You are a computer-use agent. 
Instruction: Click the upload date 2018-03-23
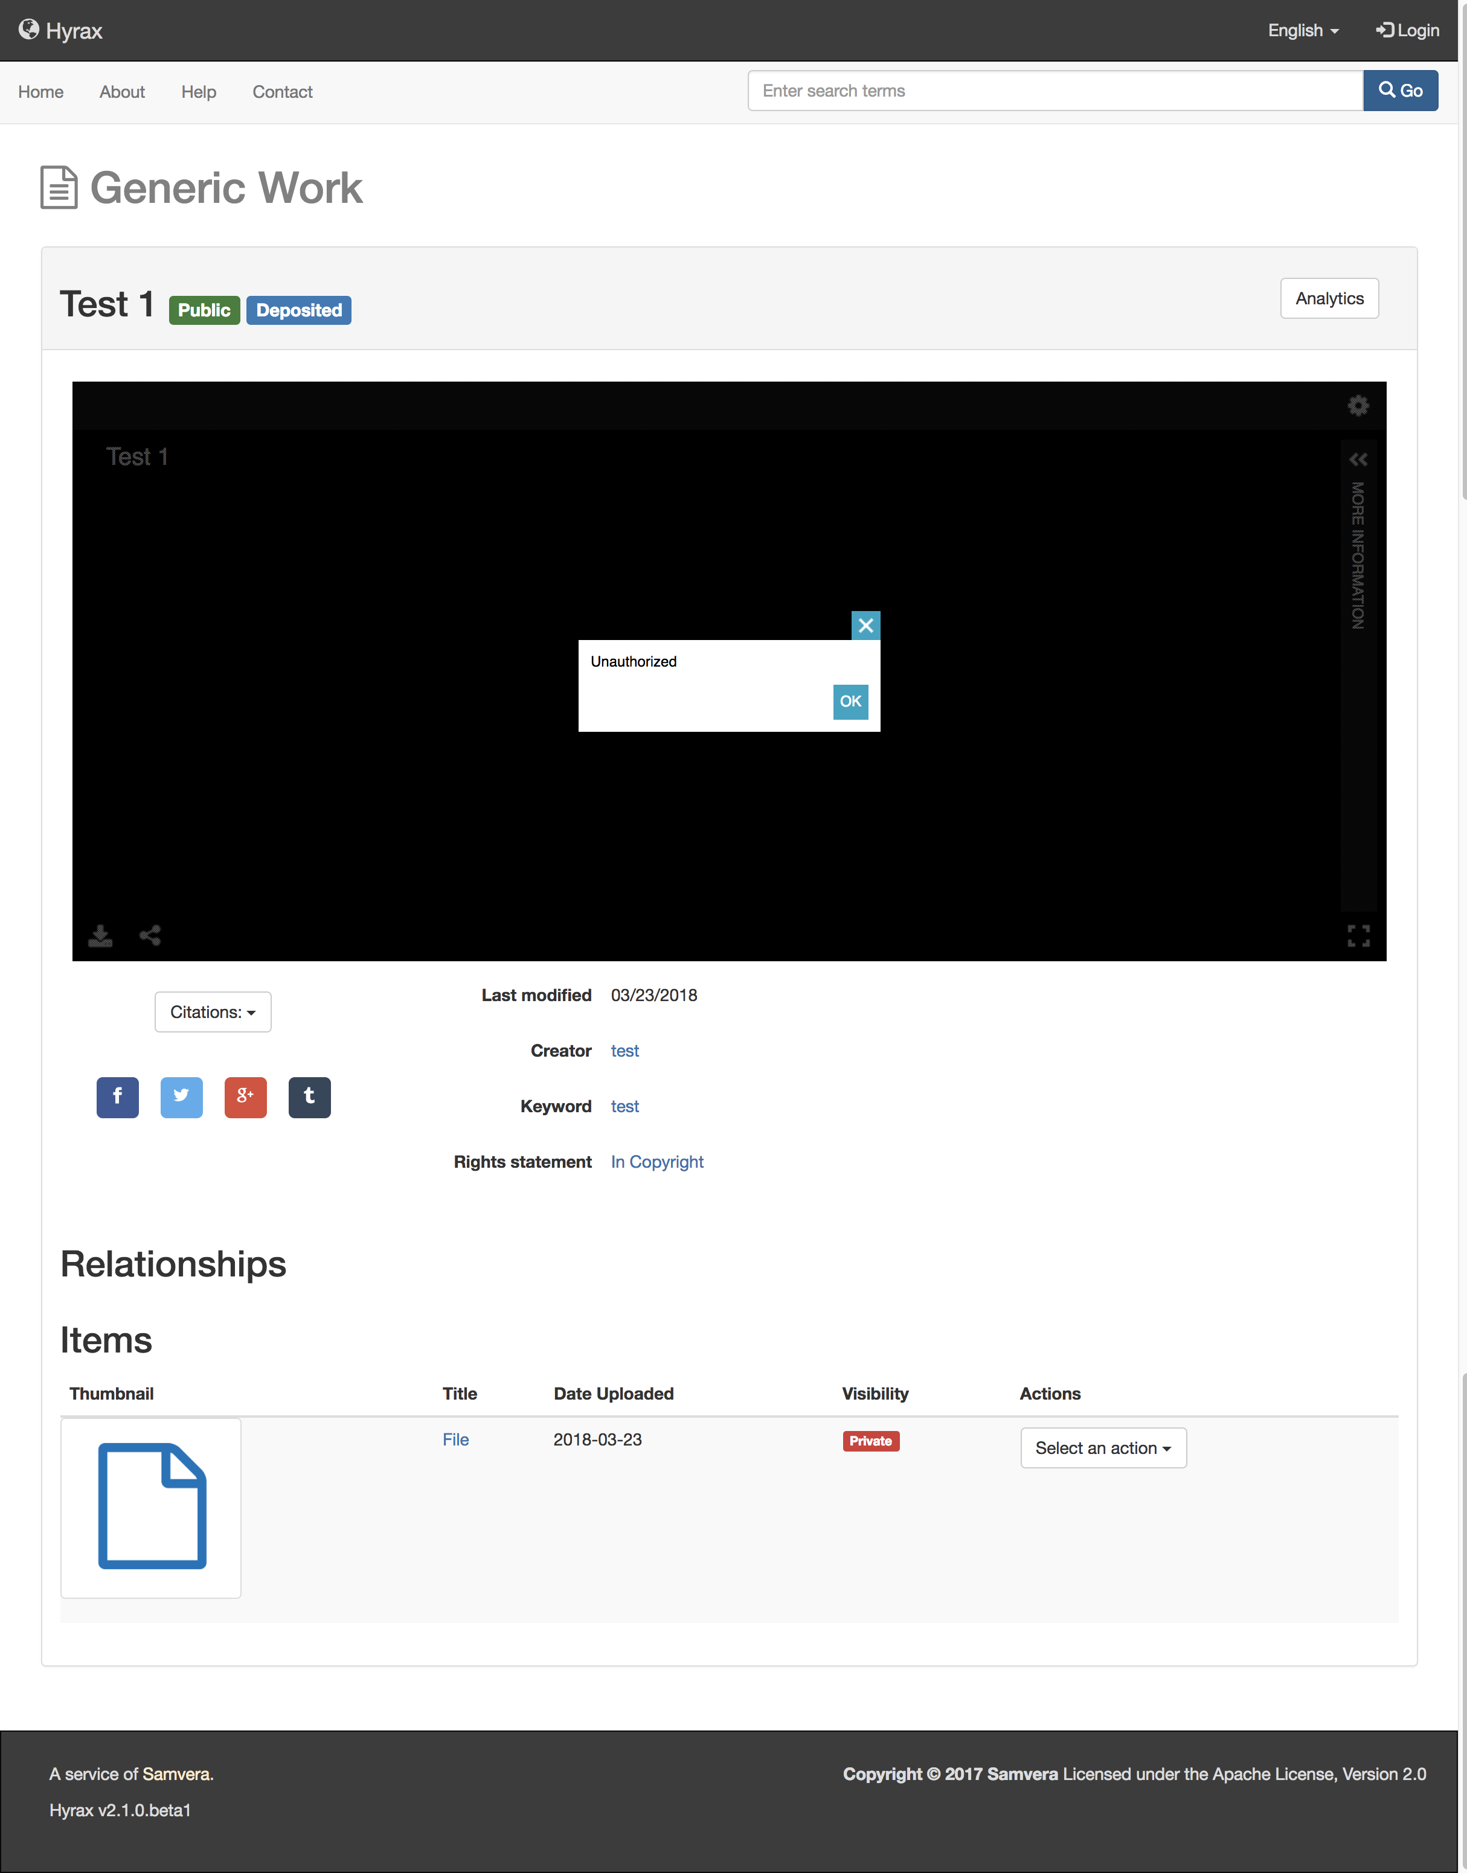pyautogui.click(x=598, y=1439)
